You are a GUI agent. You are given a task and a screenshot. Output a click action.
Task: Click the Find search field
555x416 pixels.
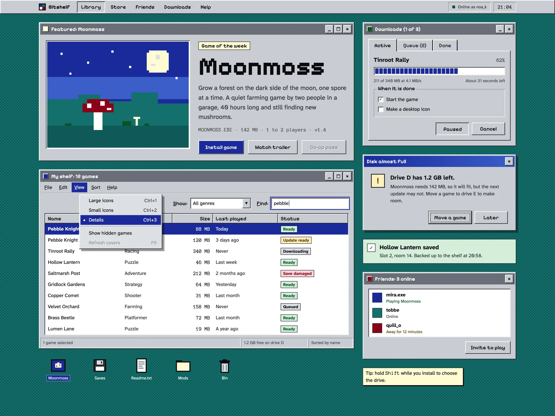[310, 203]
